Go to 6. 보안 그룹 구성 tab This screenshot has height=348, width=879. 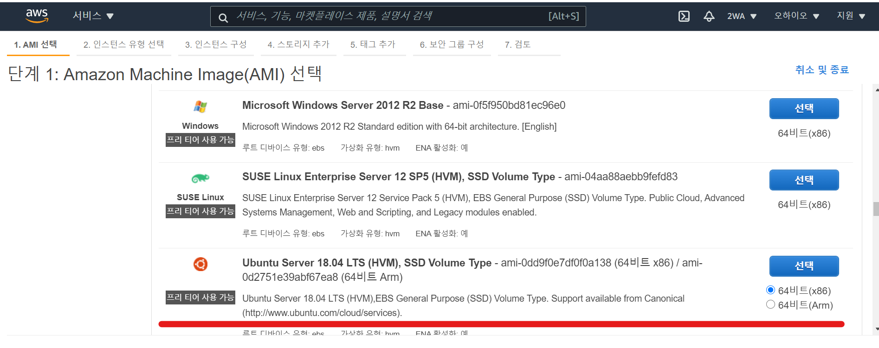coord(452,44)
